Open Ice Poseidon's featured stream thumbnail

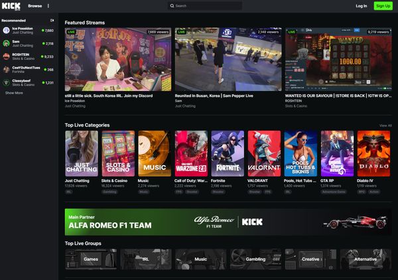click(118, 60)
